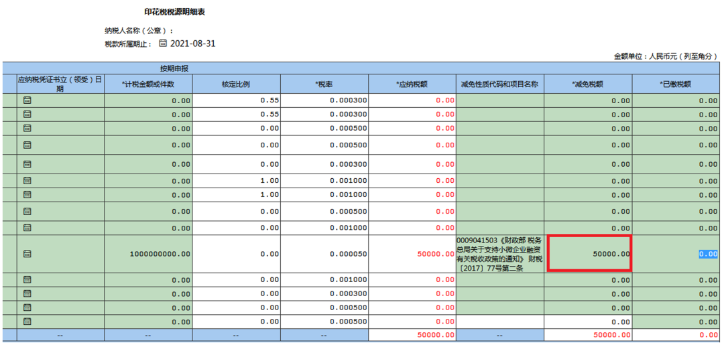Select the *应纳税额 column header
Viewport: 724px width, 347px height.
[412, 84]
